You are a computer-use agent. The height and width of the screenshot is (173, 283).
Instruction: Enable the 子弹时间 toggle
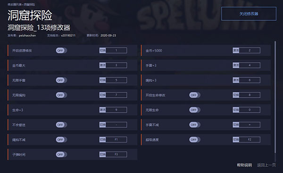click(x=61, y=155)
